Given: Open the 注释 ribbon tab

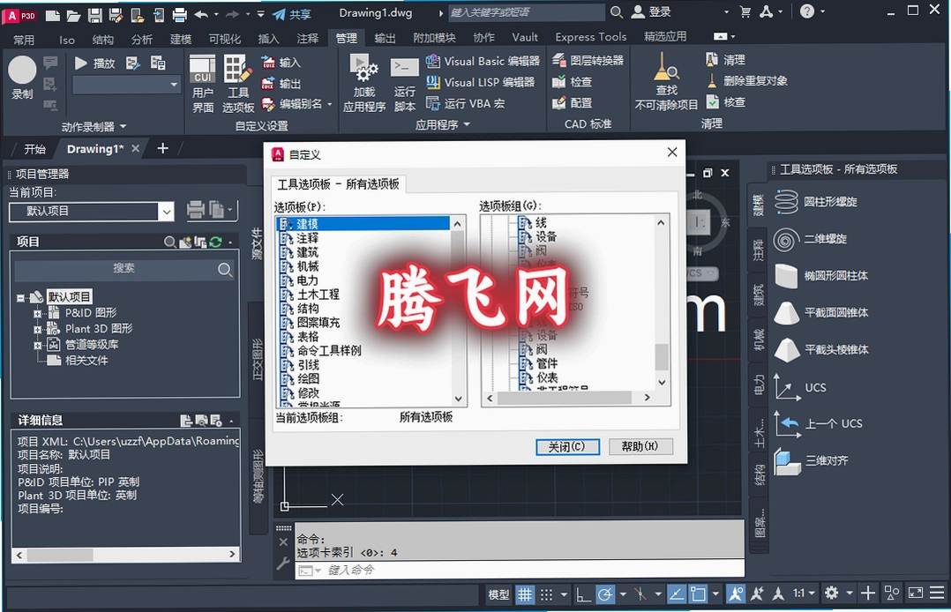Looking at the screenshot, I should pyautogui.click(x=308, y=38).
